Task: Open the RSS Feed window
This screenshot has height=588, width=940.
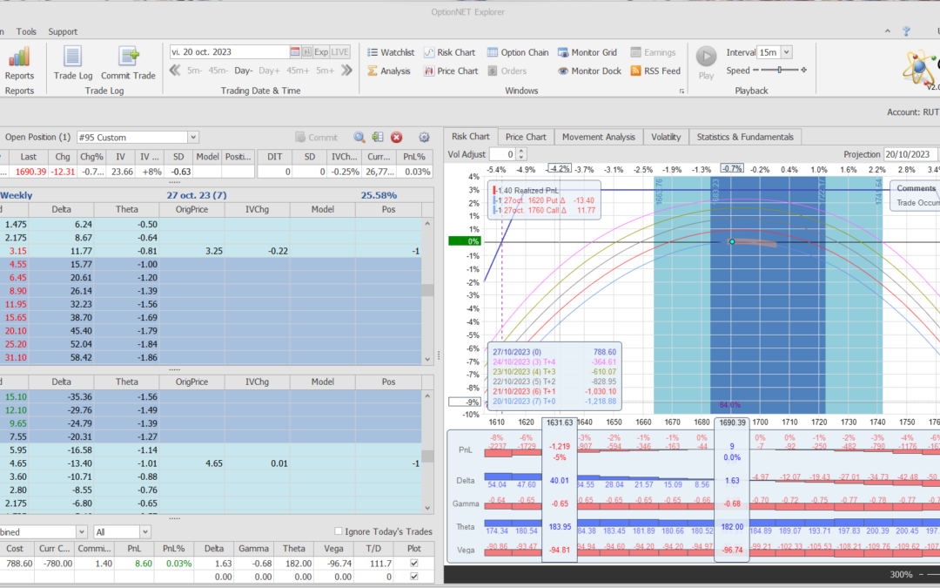Action: [x=655, y=71]
